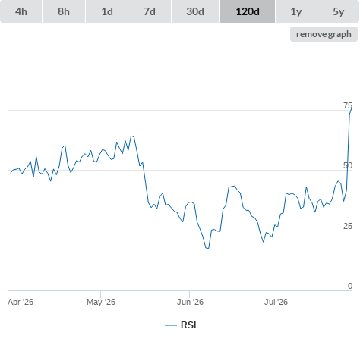Show the 5y time range
Screen dimensions: 360x345
(x=339, y=11)
